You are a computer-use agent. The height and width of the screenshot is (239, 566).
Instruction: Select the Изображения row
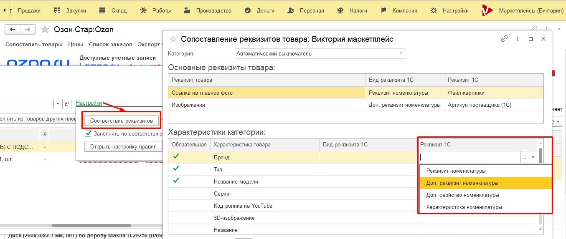(356, 105)
